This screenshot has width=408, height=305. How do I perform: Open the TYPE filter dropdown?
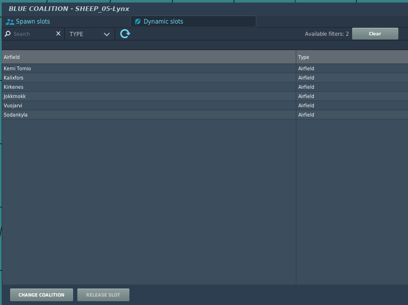pyautogui.click(x=89, y=34)
